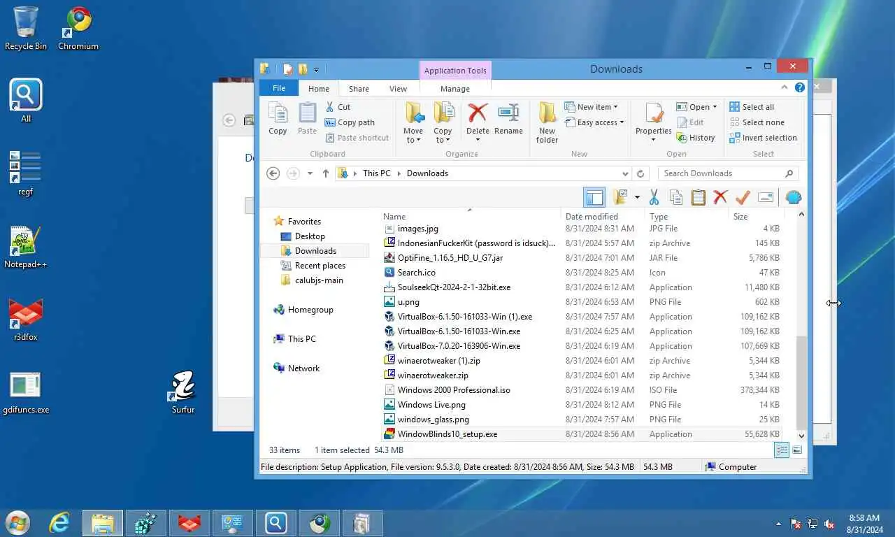
Task: Select Windows 2000 Professional.iso file
Action: click(x=580, y=390)
